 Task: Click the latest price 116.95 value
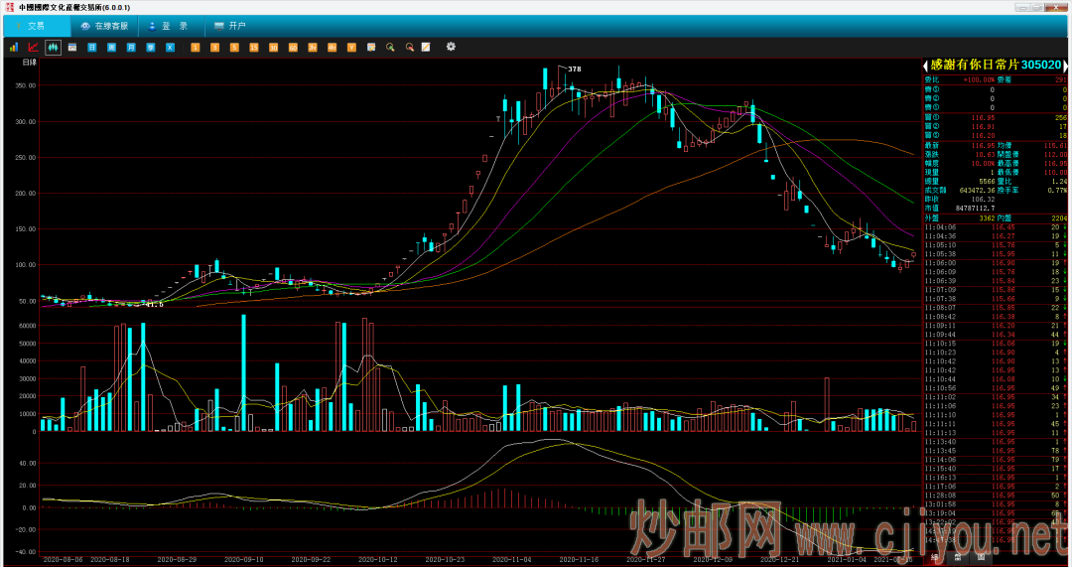point(984,146)
